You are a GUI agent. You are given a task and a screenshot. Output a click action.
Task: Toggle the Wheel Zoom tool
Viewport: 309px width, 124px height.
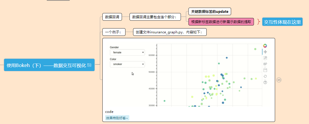tap(265, 64)
